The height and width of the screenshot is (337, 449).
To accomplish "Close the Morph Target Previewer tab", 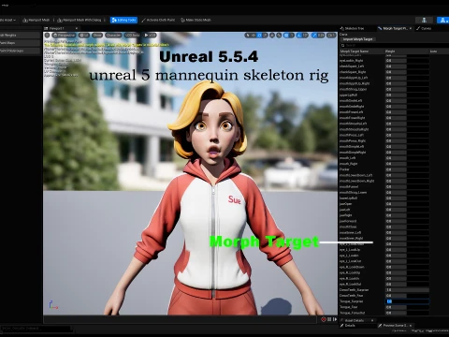I will 411,28.
